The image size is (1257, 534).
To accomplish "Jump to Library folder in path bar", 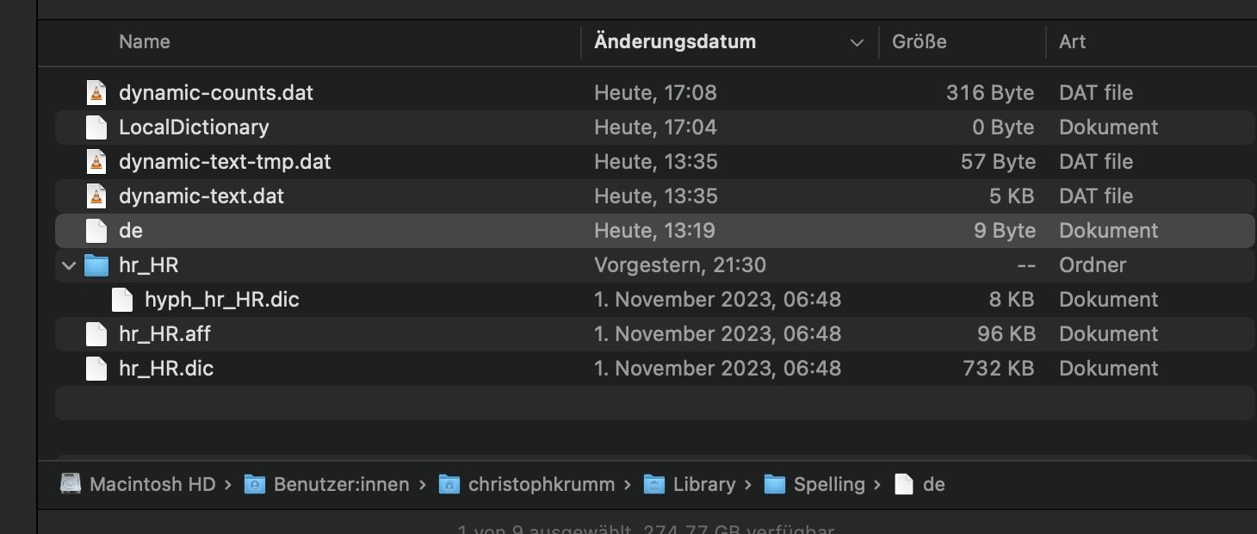I will (690, 484).
